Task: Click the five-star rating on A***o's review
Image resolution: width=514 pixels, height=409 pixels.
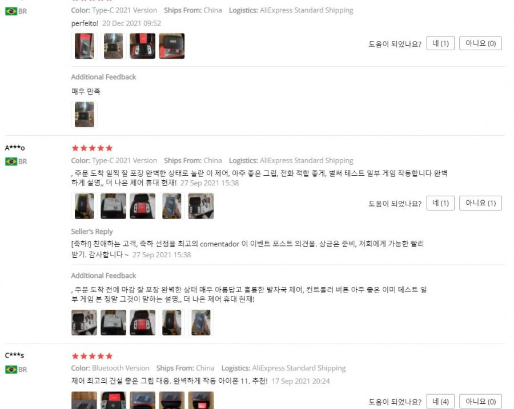Action: pos(92,148)
